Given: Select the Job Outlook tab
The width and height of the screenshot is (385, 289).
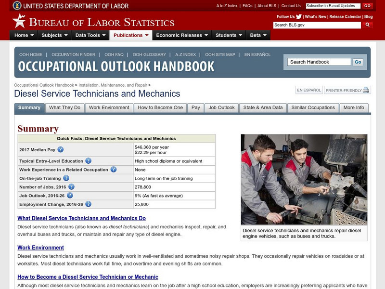Looking at the screenshot, I should [x=221, y=107].
